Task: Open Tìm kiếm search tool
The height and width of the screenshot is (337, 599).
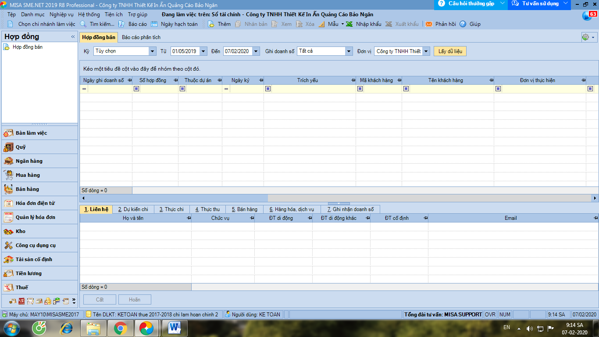Action: click(x=83, y=24)
